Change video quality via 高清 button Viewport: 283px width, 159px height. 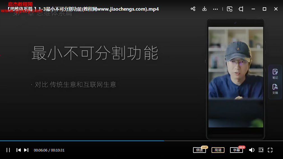coord(218,150)
